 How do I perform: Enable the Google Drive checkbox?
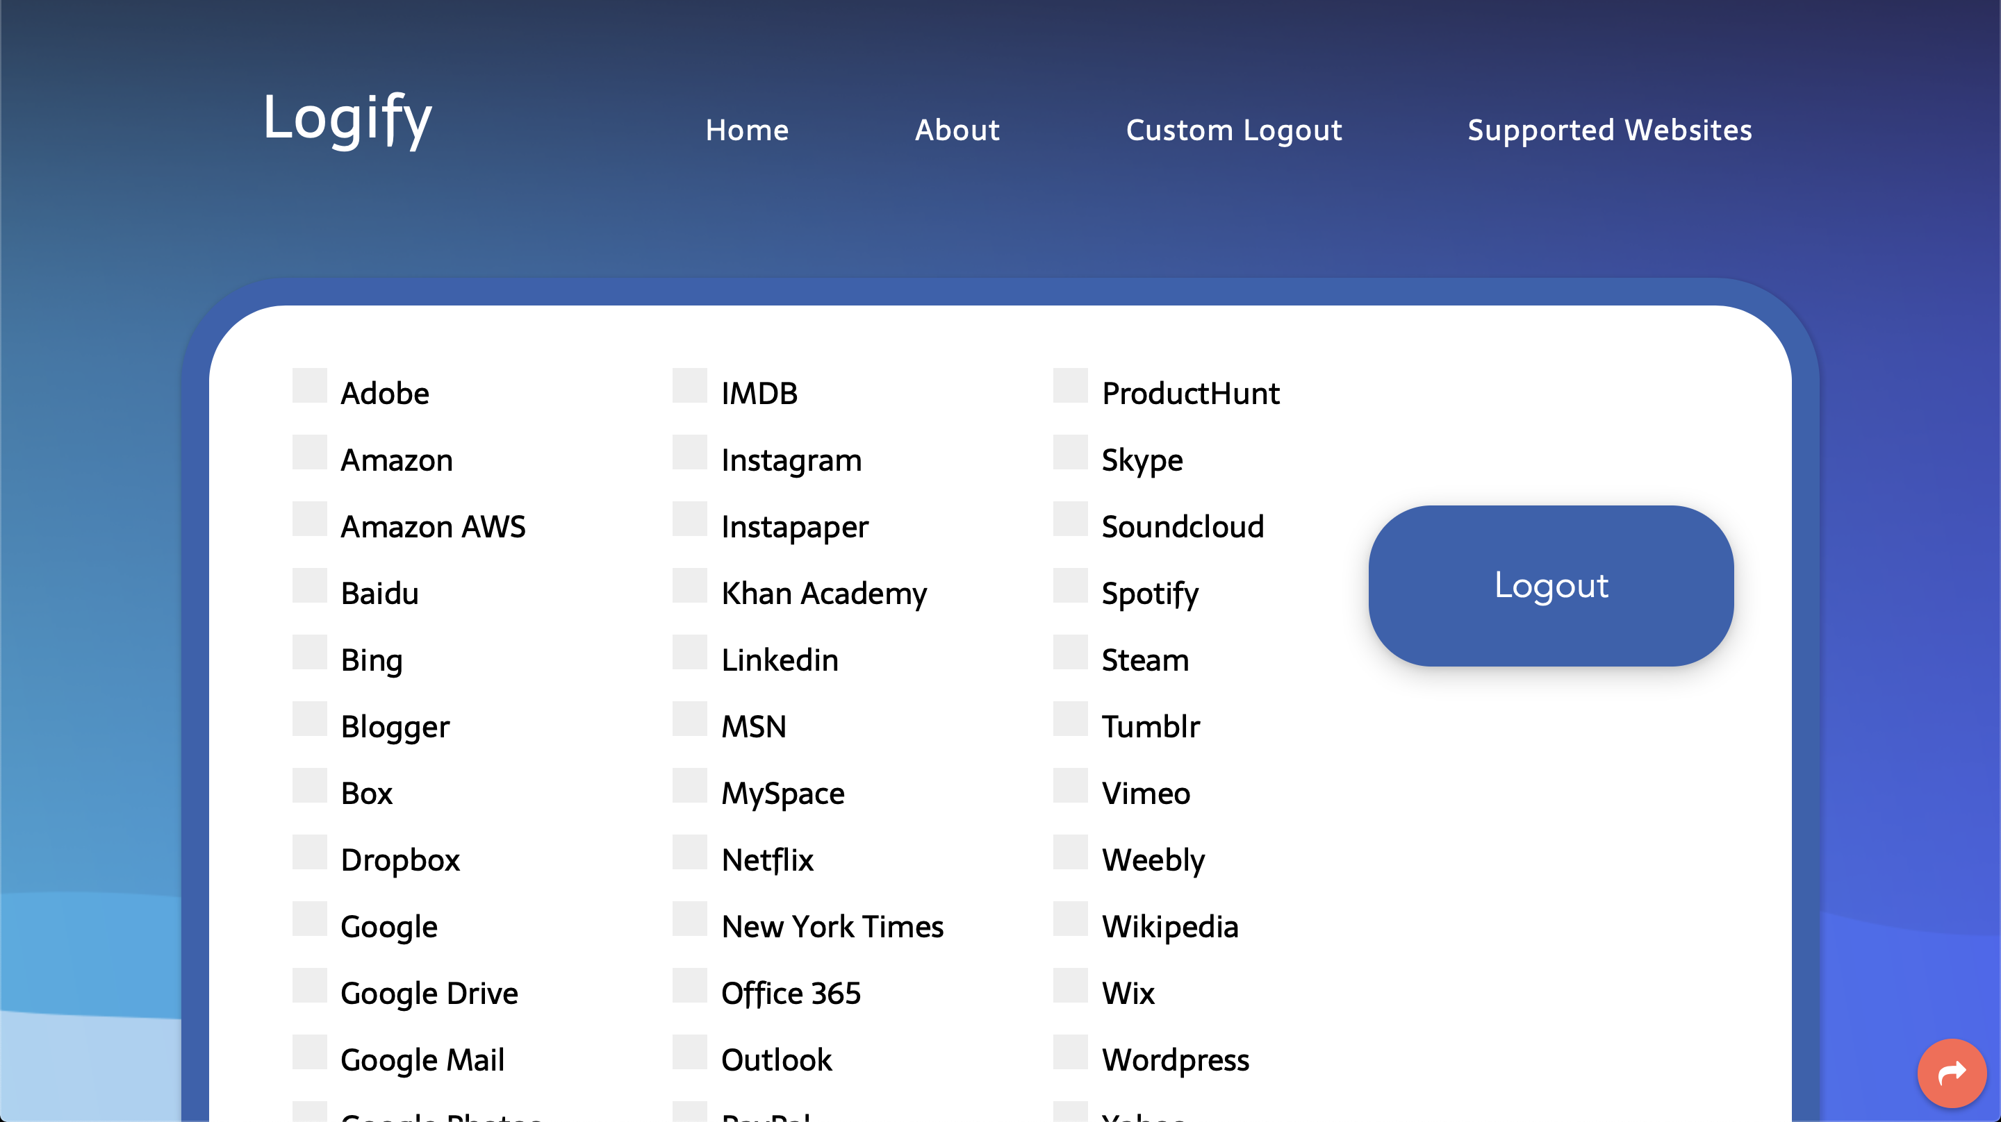coord(309,986)
